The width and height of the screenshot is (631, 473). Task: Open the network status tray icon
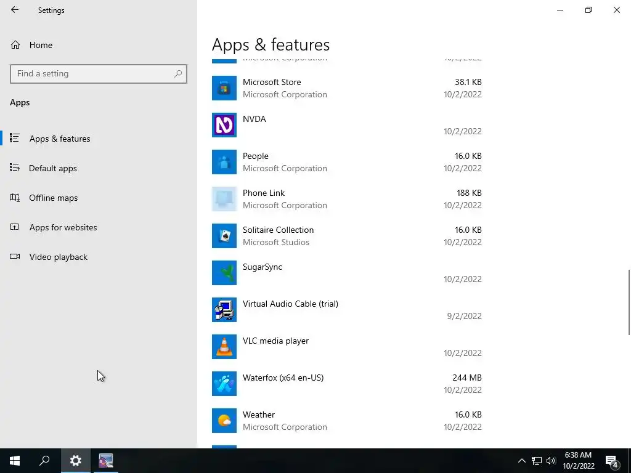tap(537, 461)
